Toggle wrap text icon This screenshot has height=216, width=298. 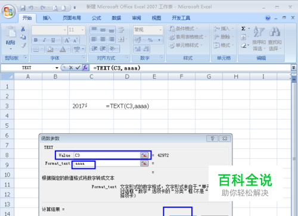click(121, 30)
